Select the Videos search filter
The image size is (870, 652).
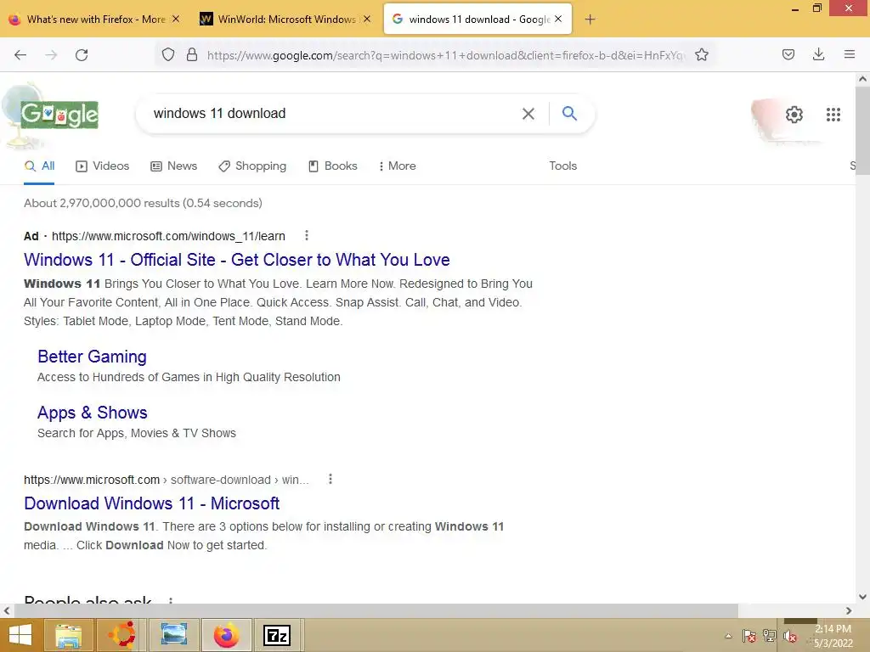[x=103, y=166]
